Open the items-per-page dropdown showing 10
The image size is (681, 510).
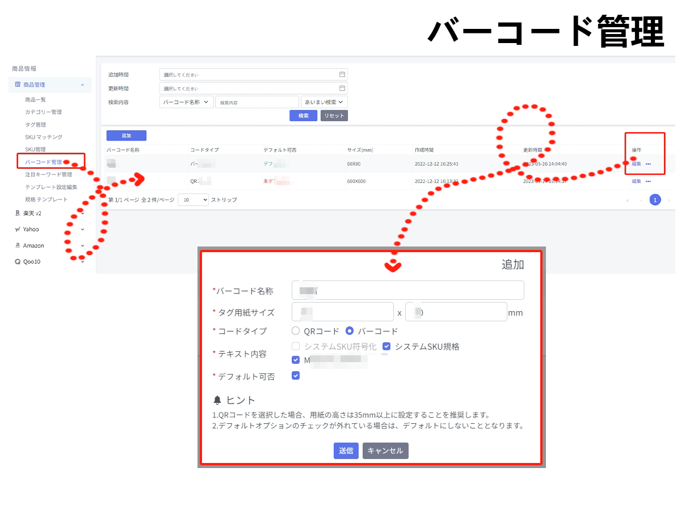pyautogui.click(x=193, y=200)
